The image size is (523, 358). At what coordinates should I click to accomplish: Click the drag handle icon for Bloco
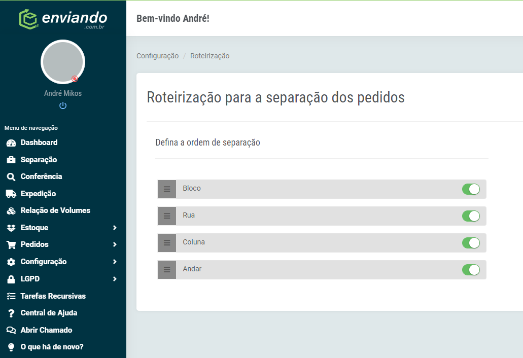tap(167, 189)
